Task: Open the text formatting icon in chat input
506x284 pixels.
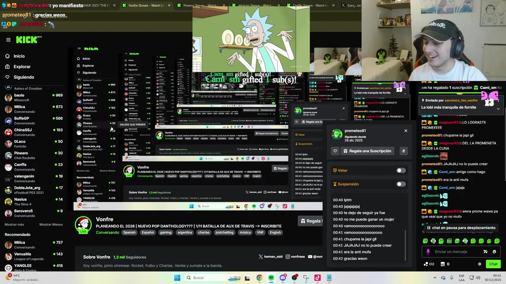Action: tap(485, 252)
